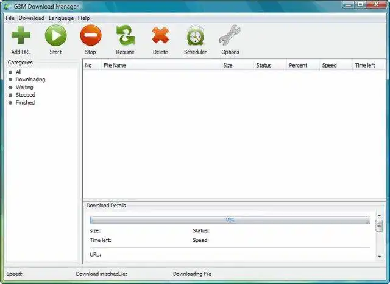Sort by the Size column header
Viewport: 390px width, 284px height.
click(x=237, y=65)
